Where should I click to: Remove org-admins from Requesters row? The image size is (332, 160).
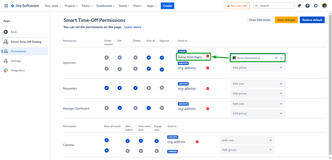tap(207, 89)
